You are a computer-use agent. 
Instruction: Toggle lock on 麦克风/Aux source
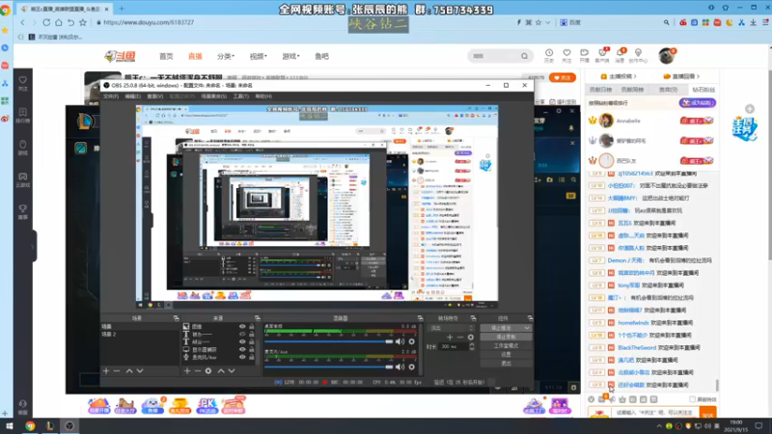(252, 357)
